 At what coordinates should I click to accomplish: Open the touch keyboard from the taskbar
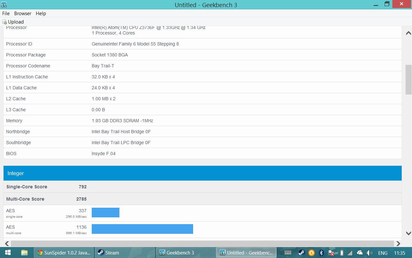[288, 253]
